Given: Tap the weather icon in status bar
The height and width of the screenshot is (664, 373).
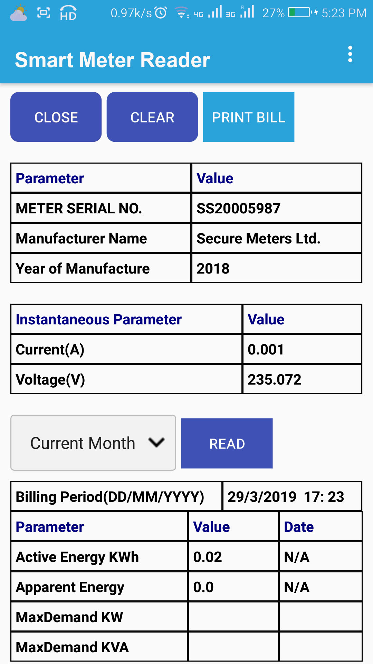Looking at the screenshot, I should (x=19, y=13).
